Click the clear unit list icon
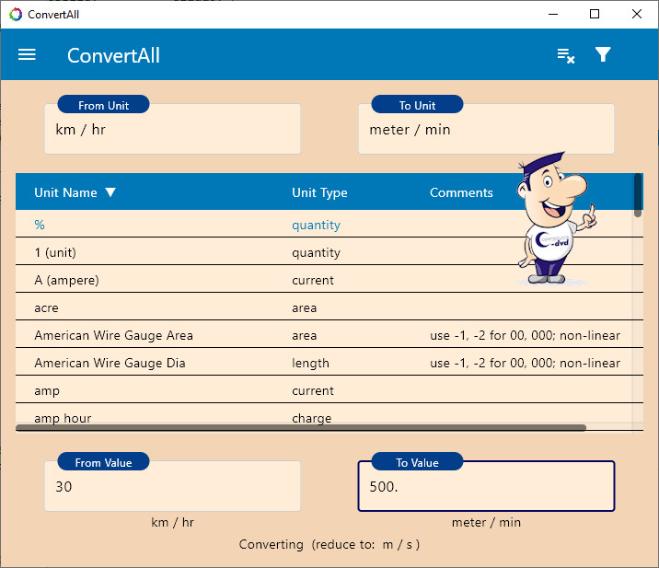659x568 pixels. [566, 55]
